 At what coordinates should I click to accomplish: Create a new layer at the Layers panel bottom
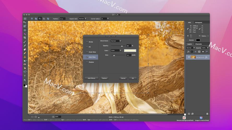tap(189, 114)
